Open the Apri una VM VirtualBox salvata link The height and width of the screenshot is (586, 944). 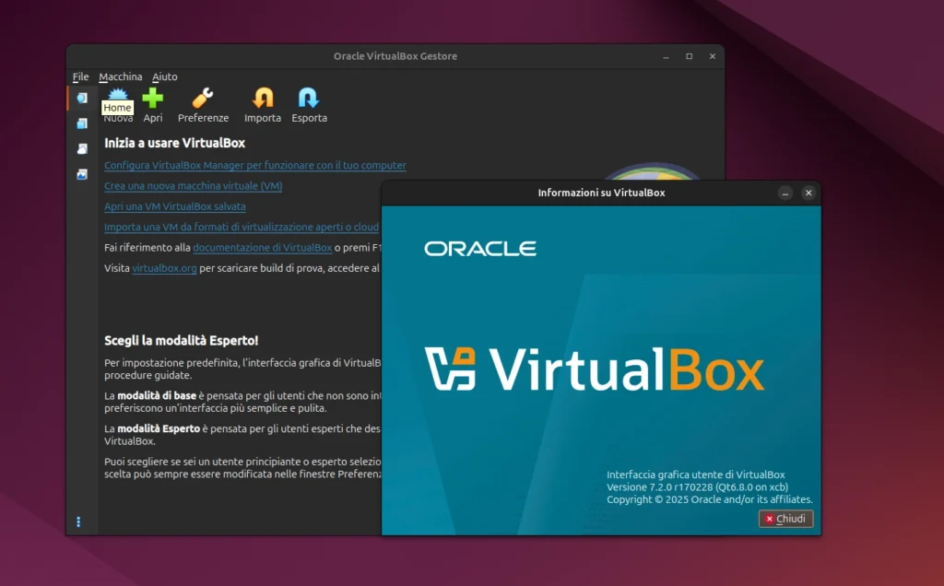pyautogui.click(x=174, y=206)
